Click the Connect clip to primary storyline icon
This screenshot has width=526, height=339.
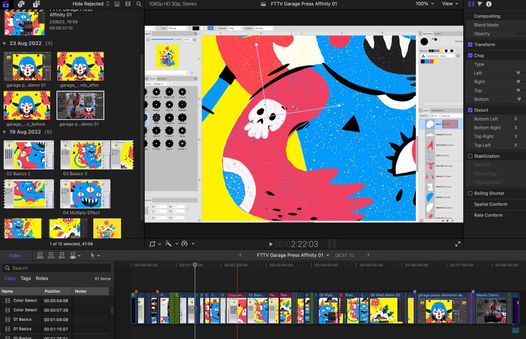[40, 255]
